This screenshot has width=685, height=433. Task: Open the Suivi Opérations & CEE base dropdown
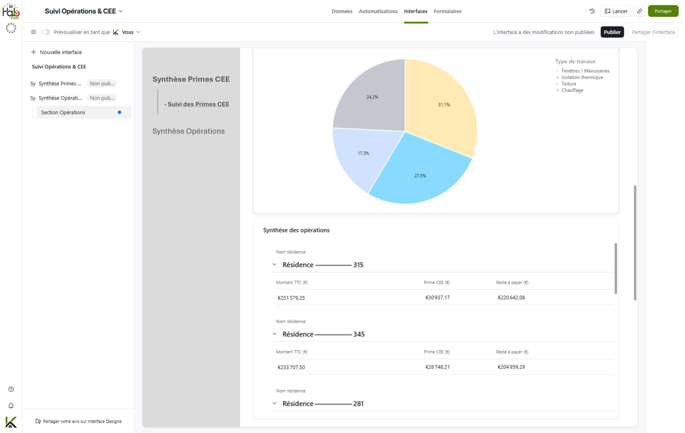click(x=84, y=11)
